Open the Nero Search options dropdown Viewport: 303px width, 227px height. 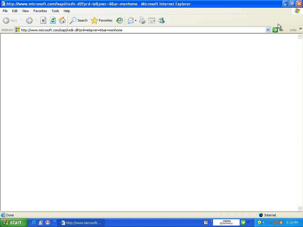pos(248,223)
